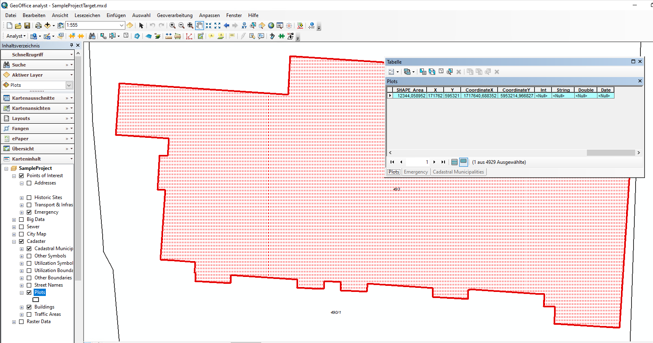This screenshot has width=653, height=343.
Task: Open the Find binoculars tool
Action: click(x=92, y=36)
